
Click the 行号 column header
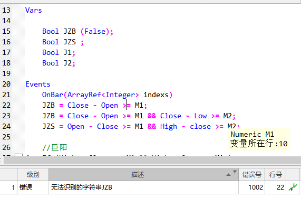(276, 175)
